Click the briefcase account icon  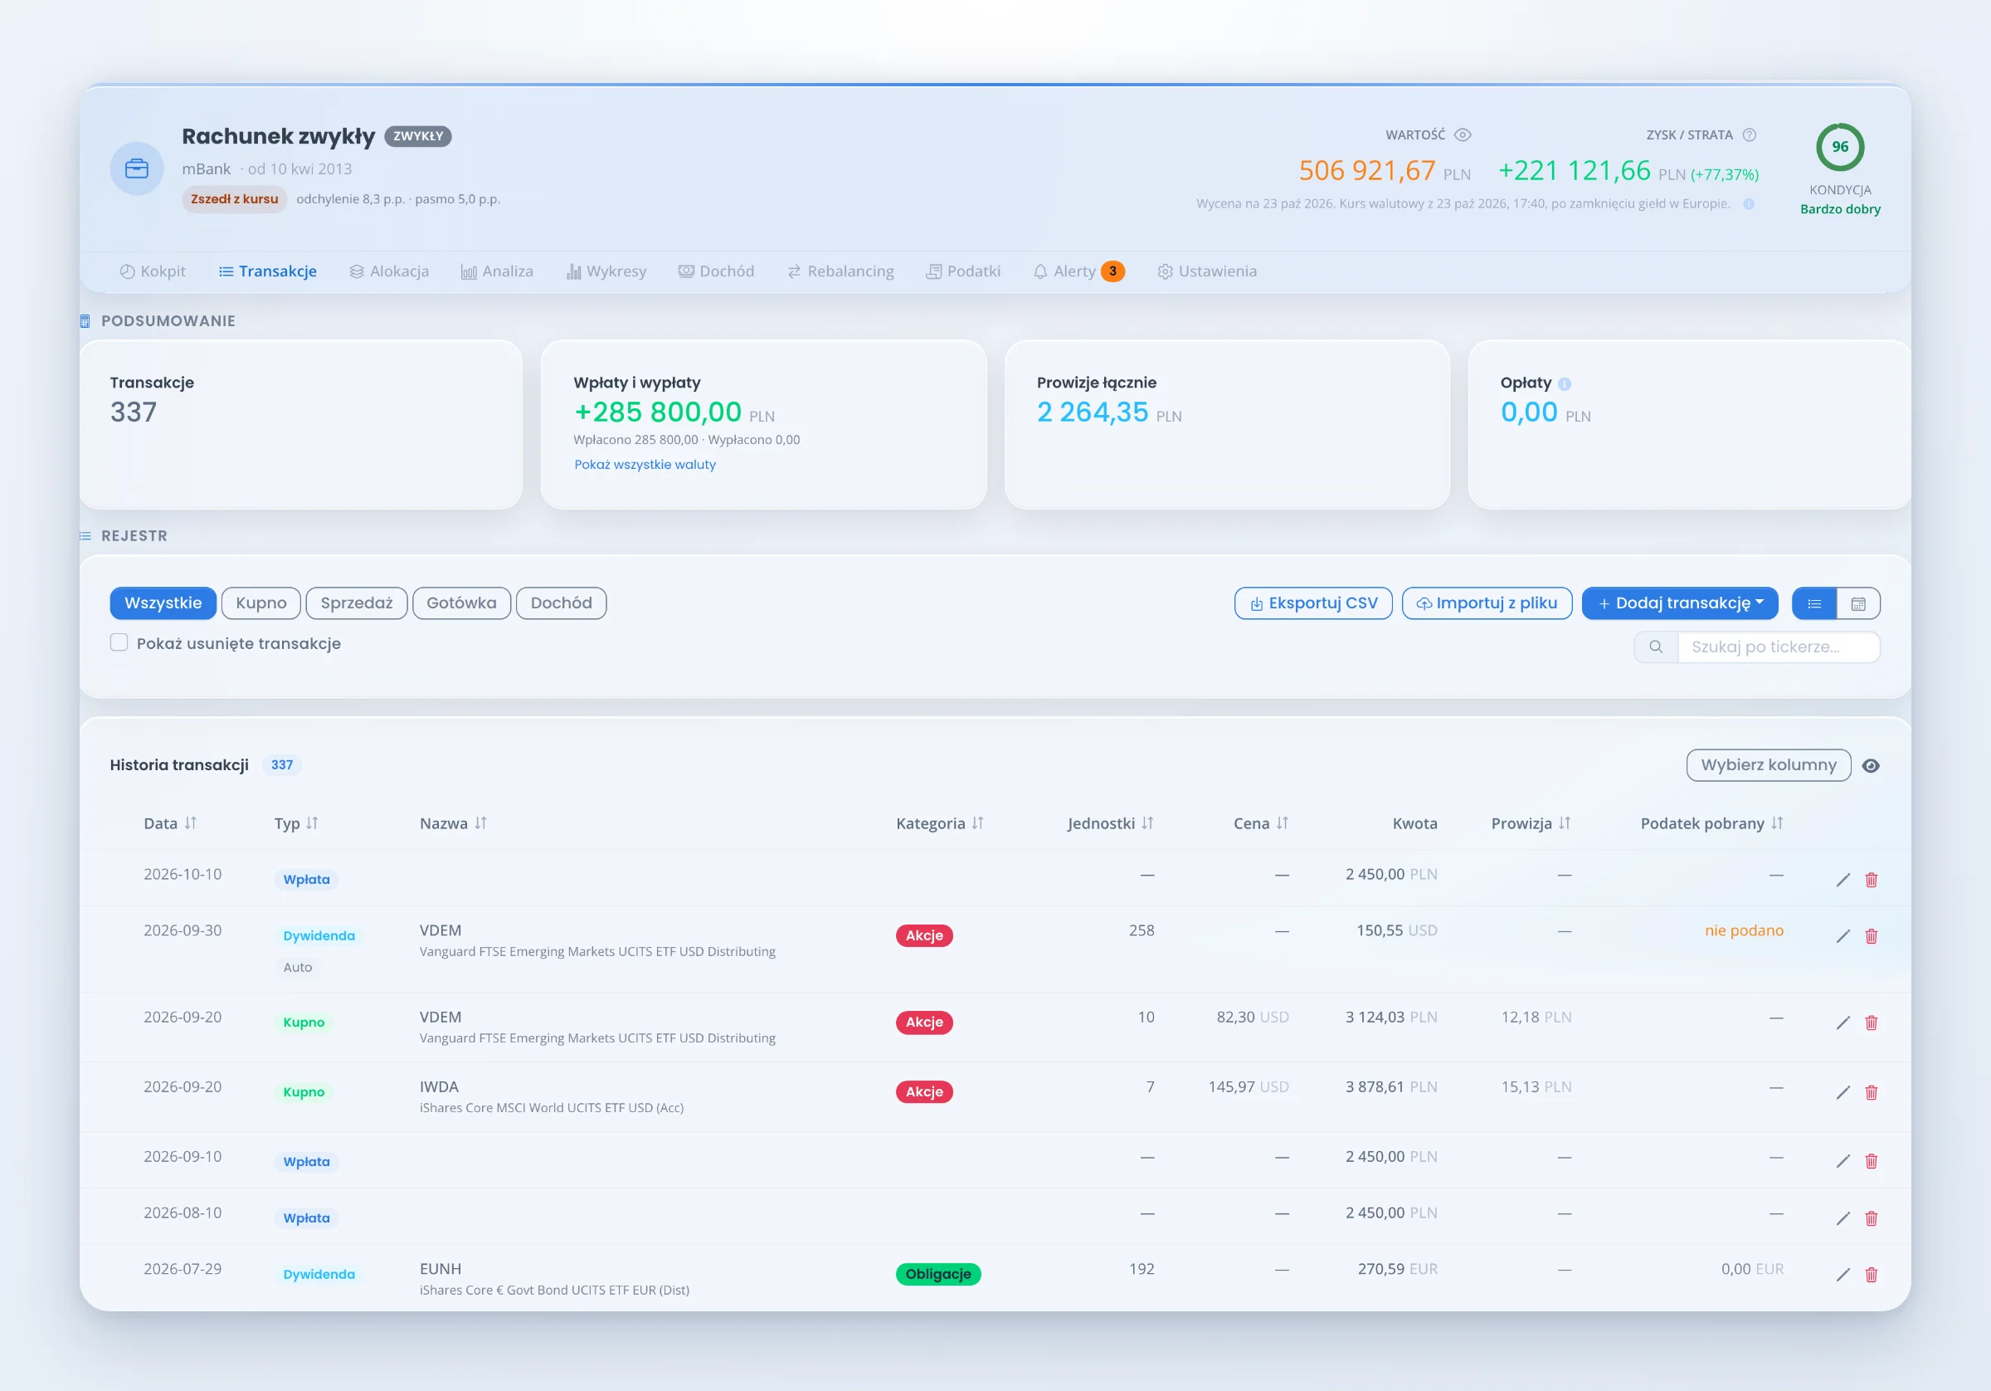137,168
